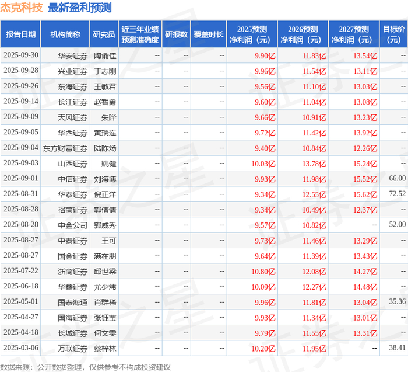Select the 2027预测净利润 column header
This screenshot has height=372, width=408.
(354, 34)
